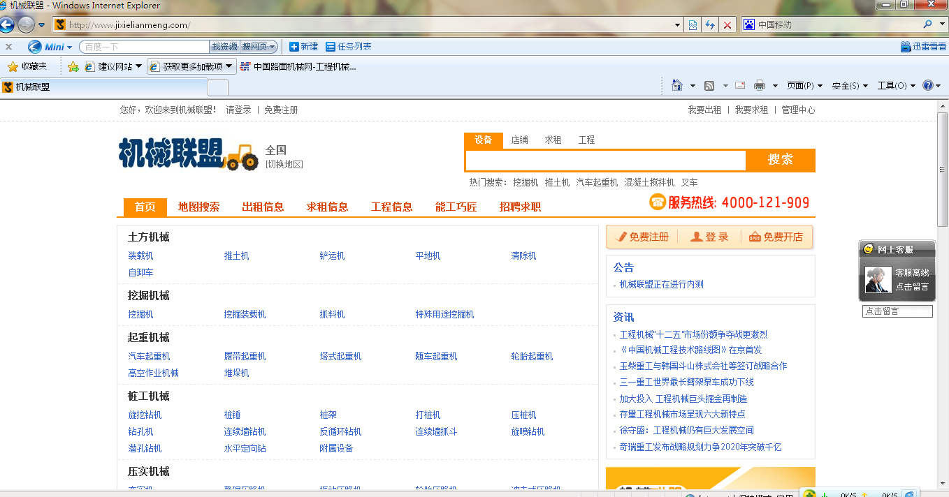Open recent pages dropdown arrow near back button
This screenshot has width=949, height=497.
click(41, 25)
